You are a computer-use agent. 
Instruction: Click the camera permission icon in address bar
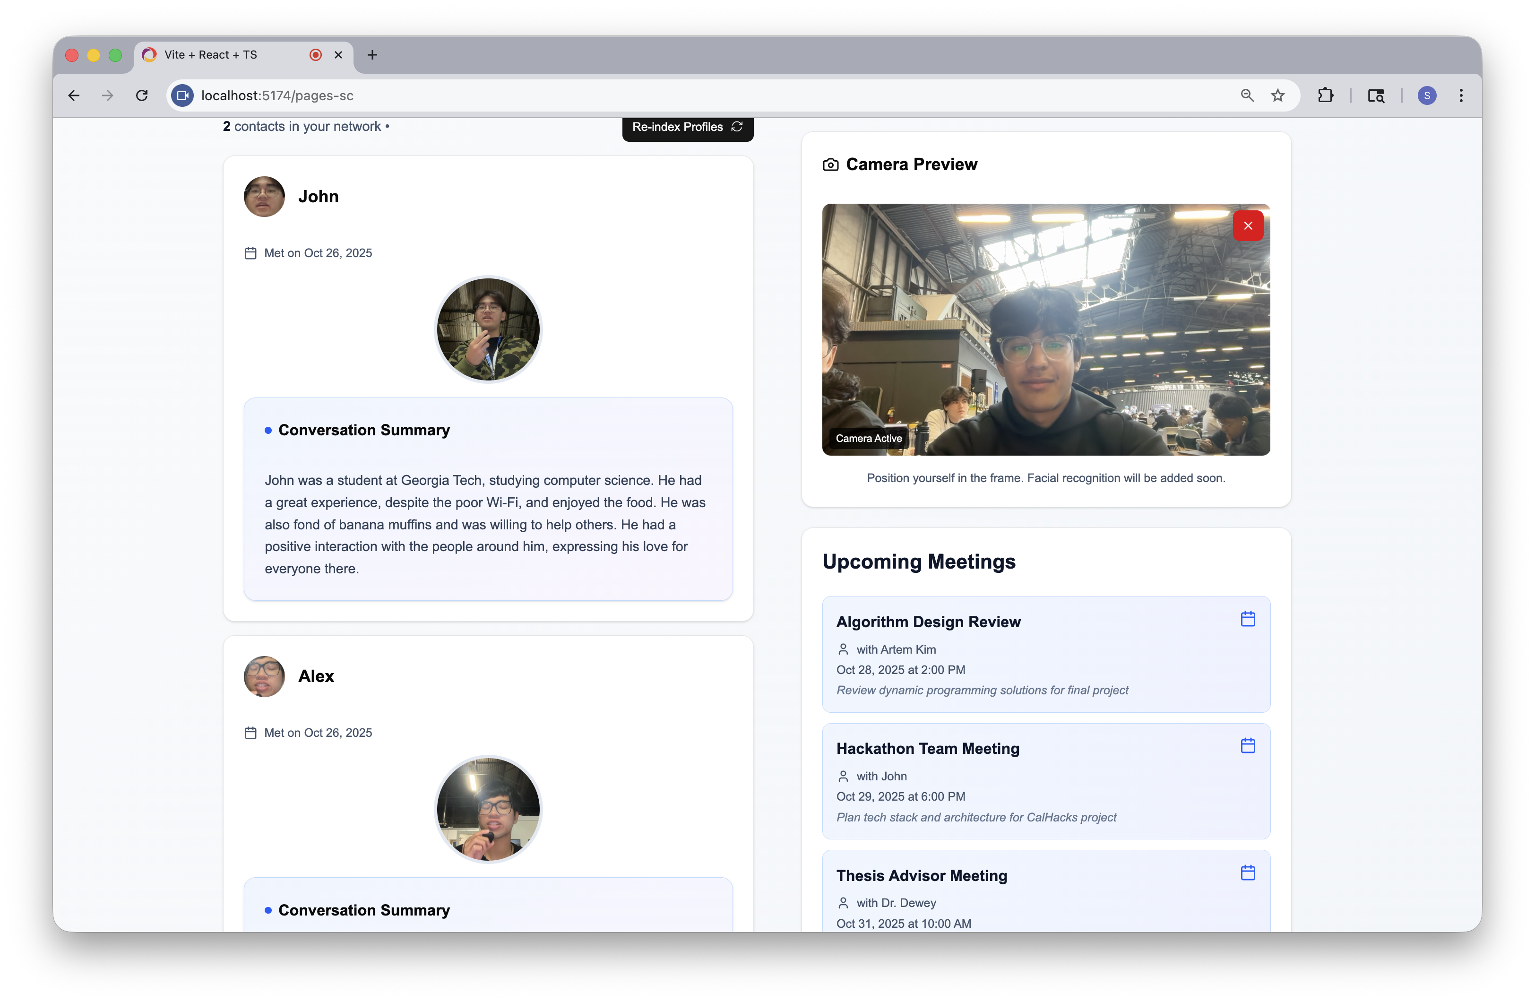pos(182,95)
